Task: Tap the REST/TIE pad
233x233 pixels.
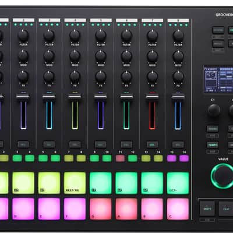Action: pos(75,183)
